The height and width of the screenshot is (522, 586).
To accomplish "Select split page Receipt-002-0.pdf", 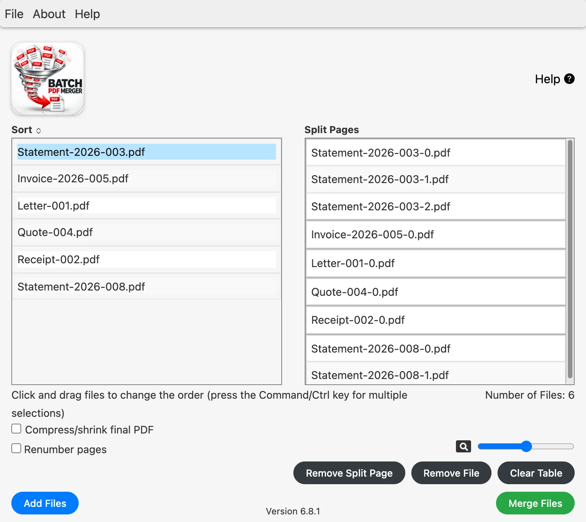I will pos(436,320).
